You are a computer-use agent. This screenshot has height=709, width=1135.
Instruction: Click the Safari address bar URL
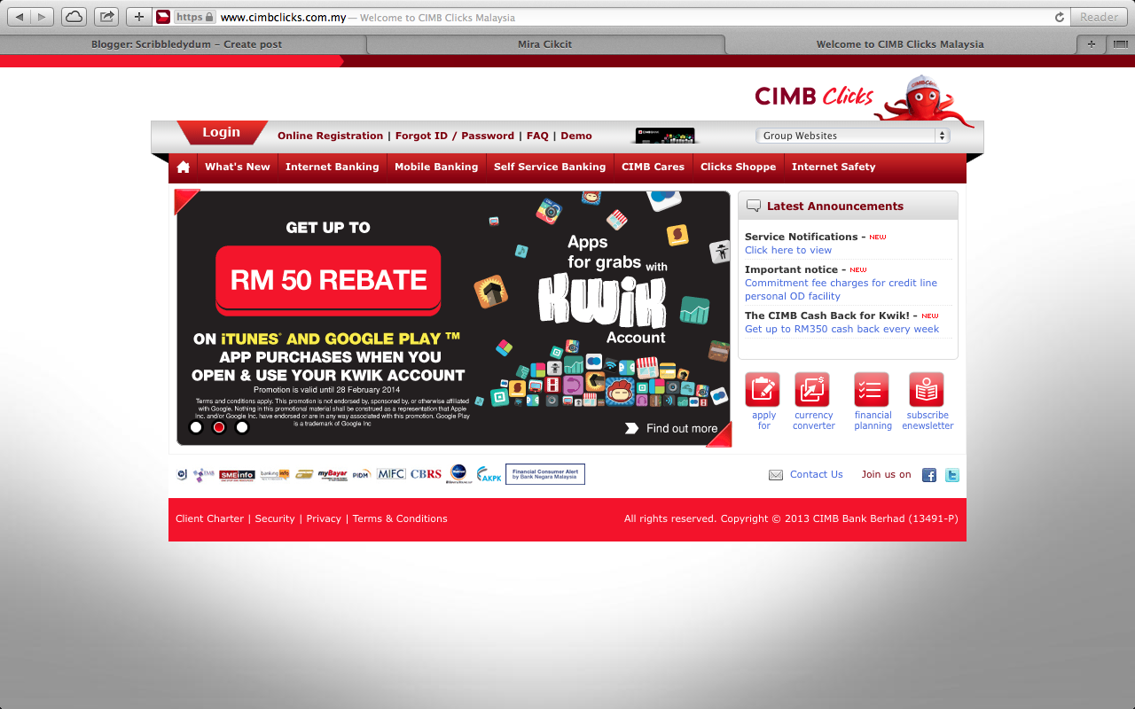pos(282,17)
